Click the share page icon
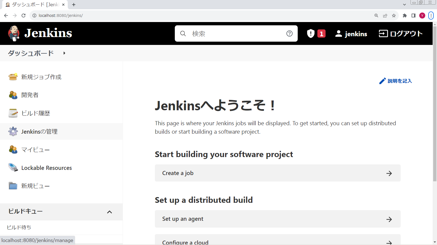The width and height of the screenshot is (437, 245). [385, 16]
